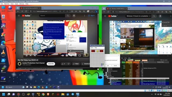Click the left YouTube search box
172x97 pixels.
52,16
